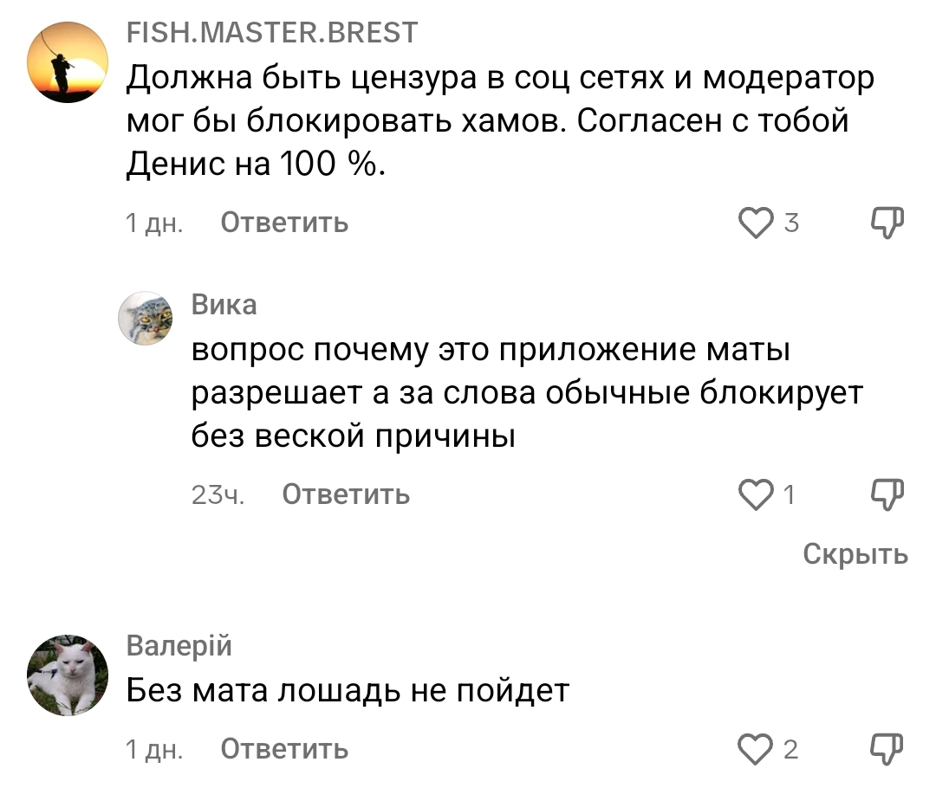Viewport: 936px width, 788px height.
Task: Open FISH.MASTER.BREST profile picture
Action: pyautogui.click(x=67, y=62)
